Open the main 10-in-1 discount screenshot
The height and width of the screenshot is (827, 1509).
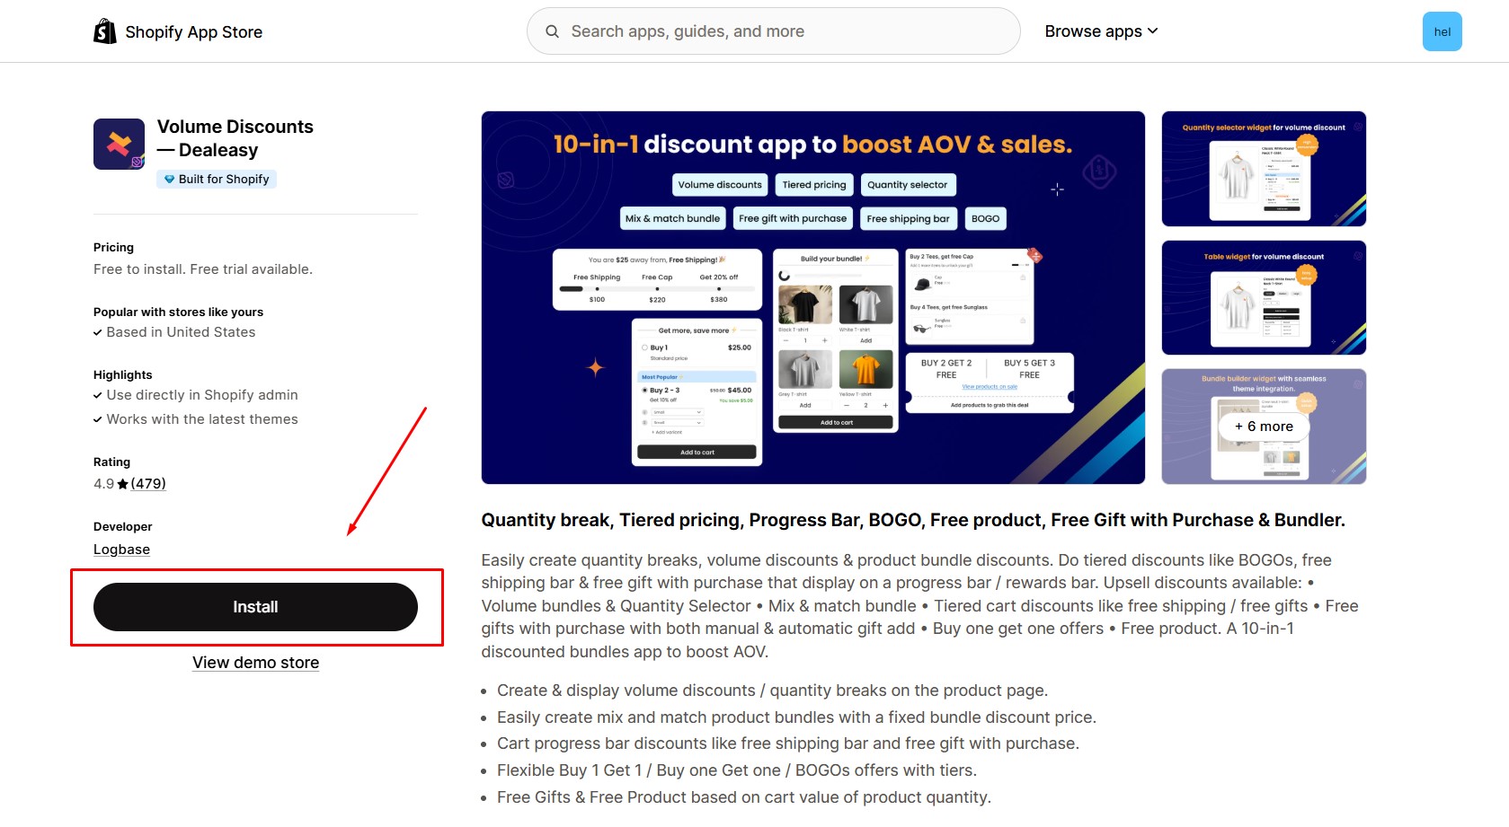coord(813,297)
